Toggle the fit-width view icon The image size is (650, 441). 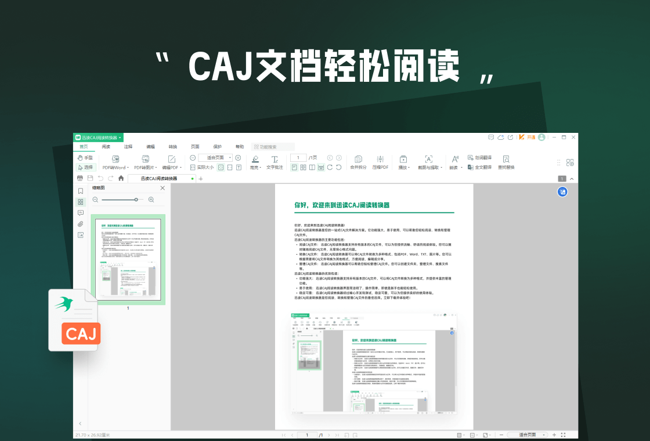(230, 168)
